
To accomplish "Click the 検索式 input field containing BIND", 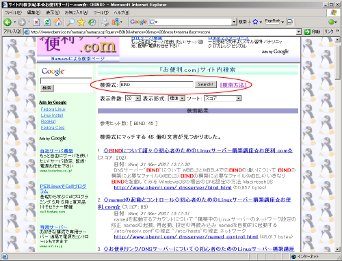I will tap(157, 85).
